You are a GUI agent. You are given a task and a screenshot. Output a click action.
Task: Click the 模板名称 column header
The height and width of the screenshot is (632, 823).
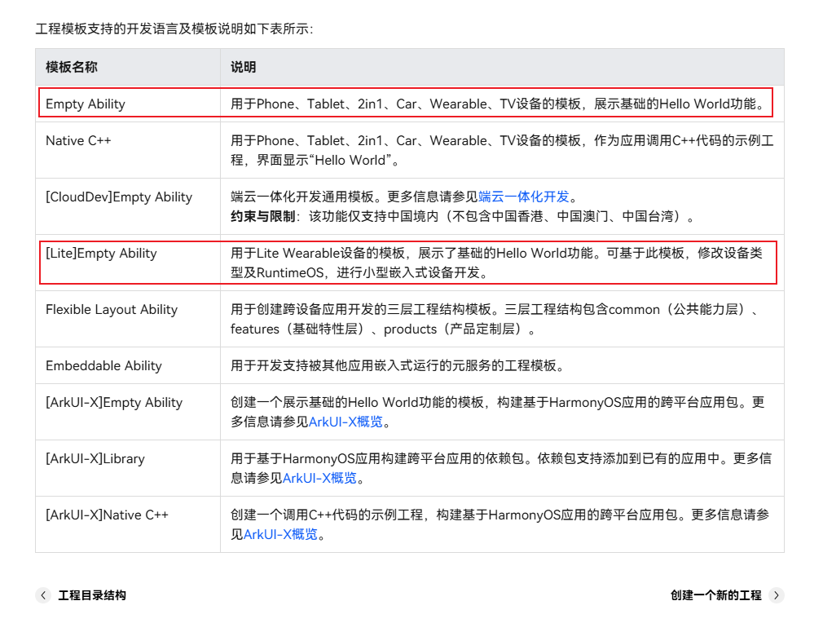(x=72, y=67)
